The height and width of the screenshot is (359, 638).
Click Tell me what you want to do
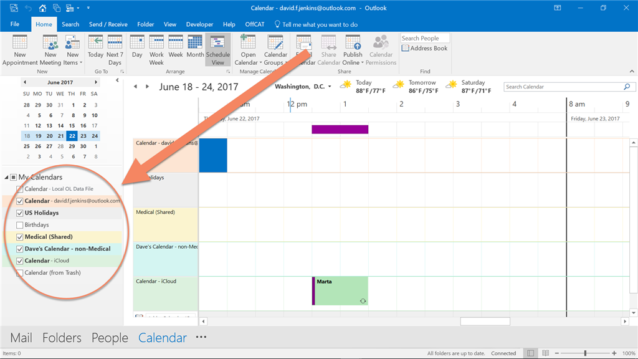316,24
